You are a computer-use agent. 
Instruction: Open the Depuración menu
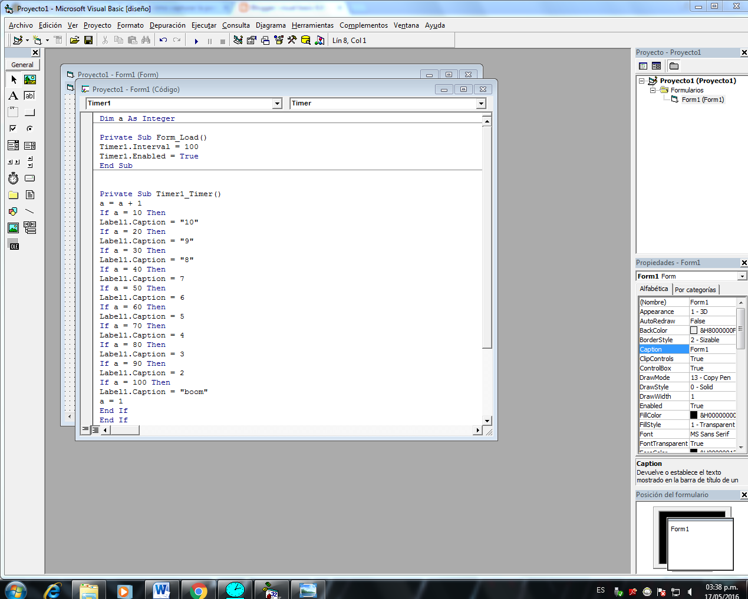(167, 25)
